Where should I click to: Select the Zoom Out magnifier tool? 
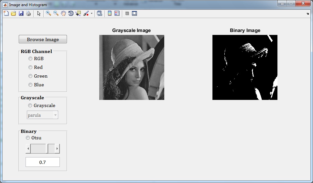coord(56,13)
